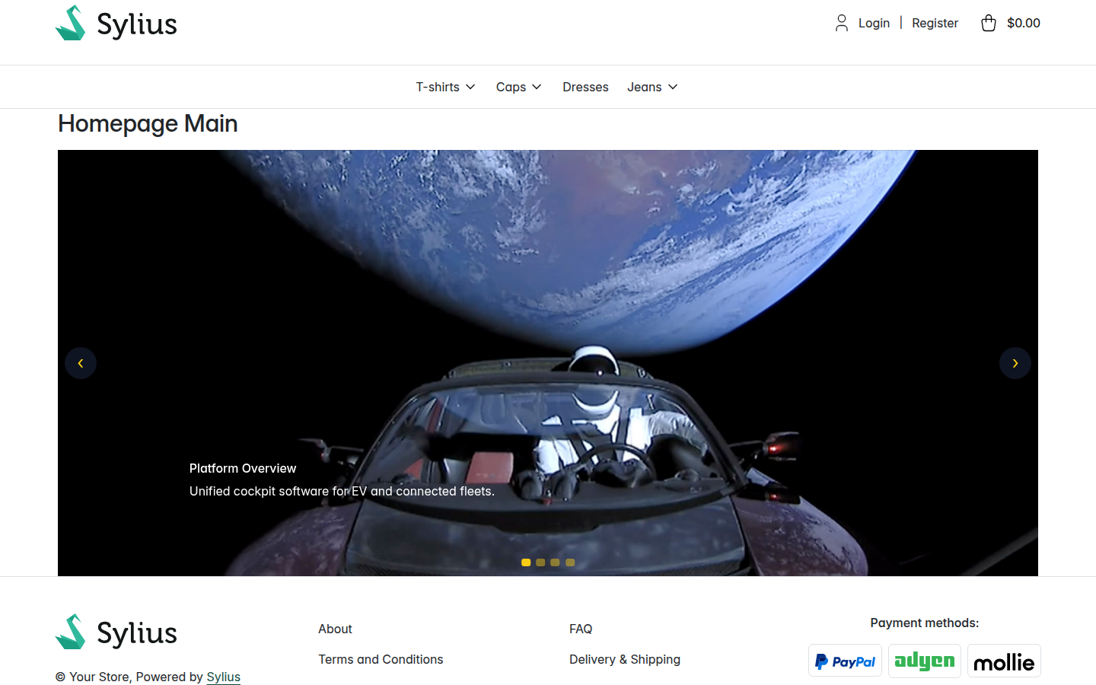Image resolution: width=1096 pixels, height=685 pixels.
Task: Select the second carousel indicator dot
Action: click(x=540, y=562)
